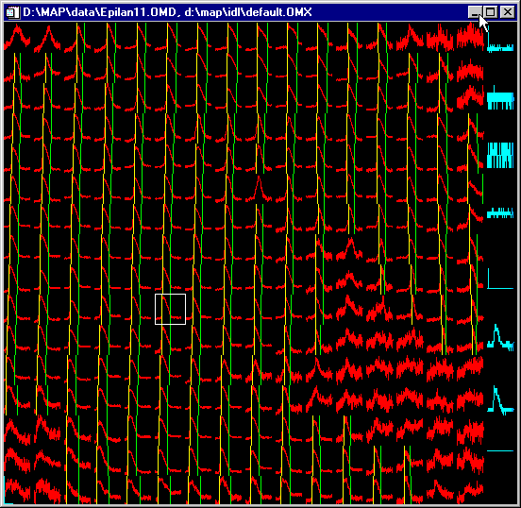The height and width of the screenshot is (508, 521).
Task: Select the flat horizontal cyan line thumbnail
Action: (500, 450)
